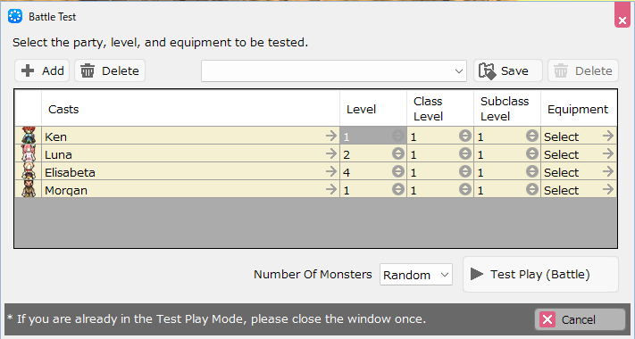635x339 pixels.
Task: Click Luna's character sprite icon
Action: (29, 153)
